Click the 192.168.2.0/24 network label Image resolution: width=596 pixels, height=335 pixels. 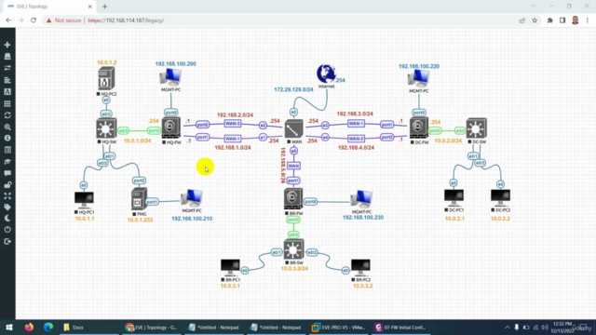click(x=235, y=114)
